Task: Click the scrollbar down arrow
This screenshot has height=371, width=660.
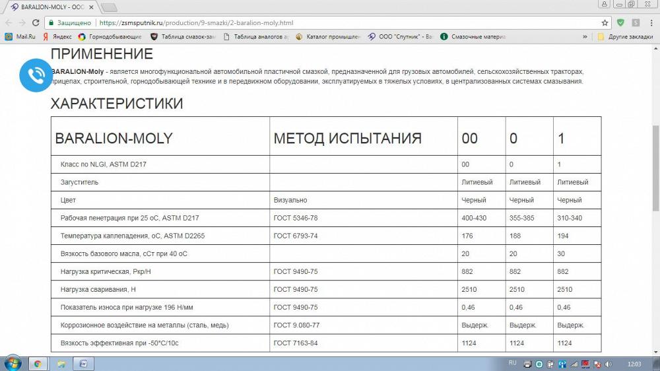Action: click(656, 352)
